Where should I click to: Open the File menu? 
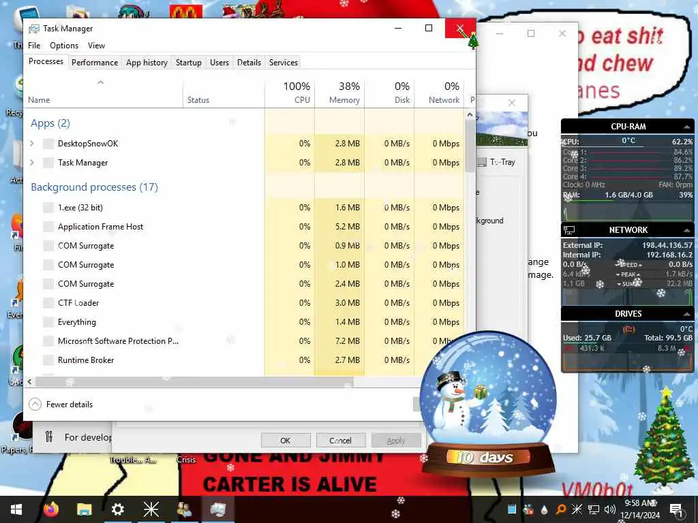[34, 46]
